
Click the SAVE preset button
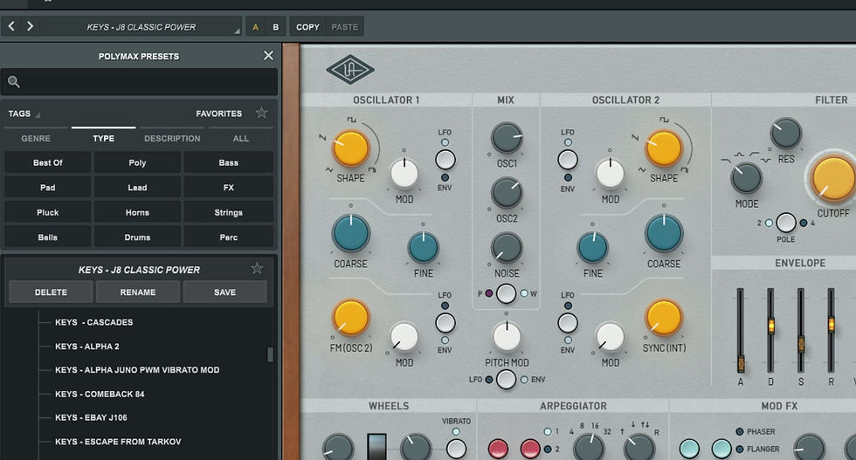[225, 292]
